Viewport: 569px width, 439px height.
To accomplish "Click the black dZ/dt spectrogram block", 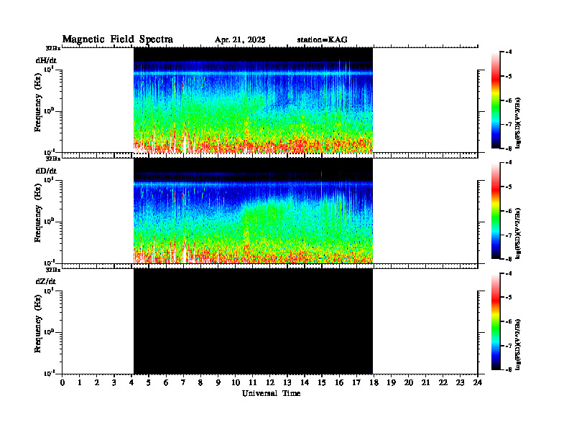I will pos(254,321).
